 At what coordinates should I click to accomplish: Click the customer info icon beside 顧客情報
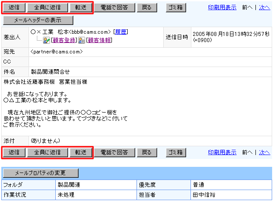pos(81,40)
